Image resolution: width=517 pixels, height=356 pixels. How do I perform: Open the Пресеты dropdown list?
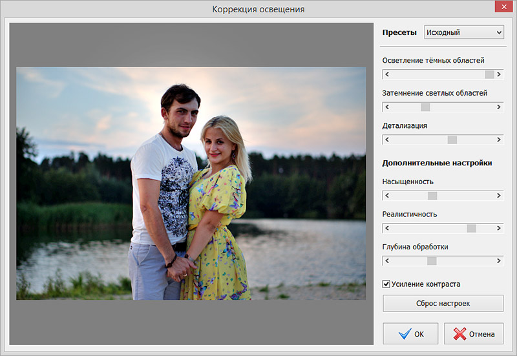click(463, 33)
